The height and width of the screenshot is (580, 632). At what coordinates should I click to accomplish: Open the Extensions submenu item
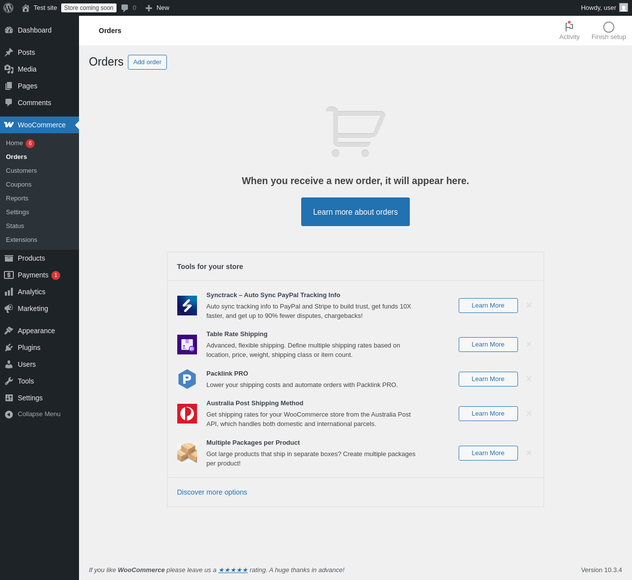22,240
